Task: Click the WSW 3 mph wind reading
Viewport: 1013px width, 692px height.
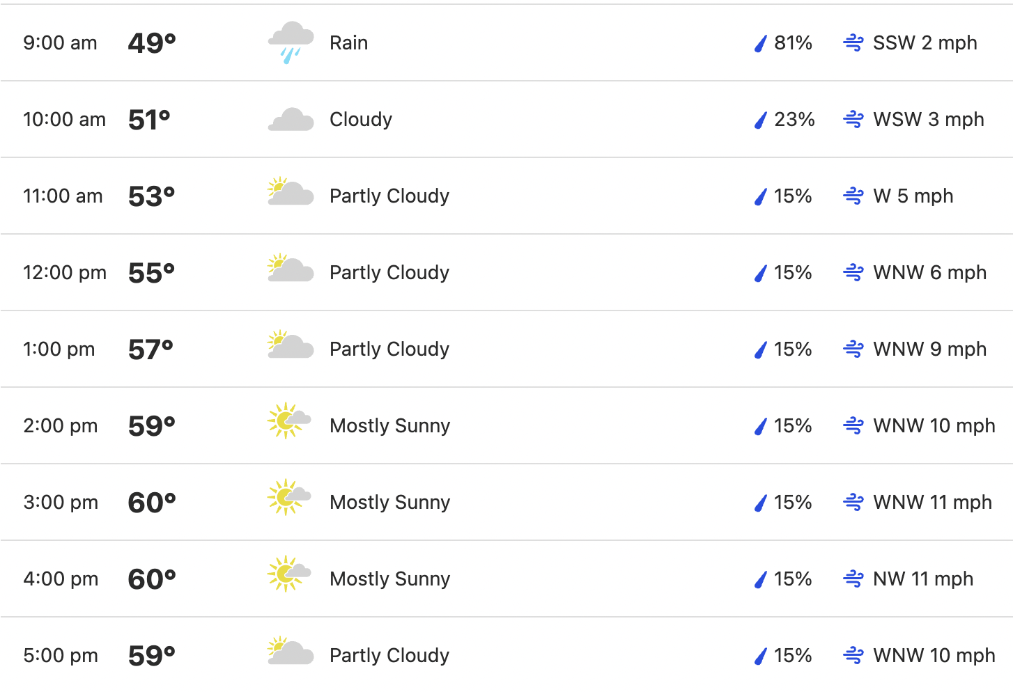Action: (928, 119)
